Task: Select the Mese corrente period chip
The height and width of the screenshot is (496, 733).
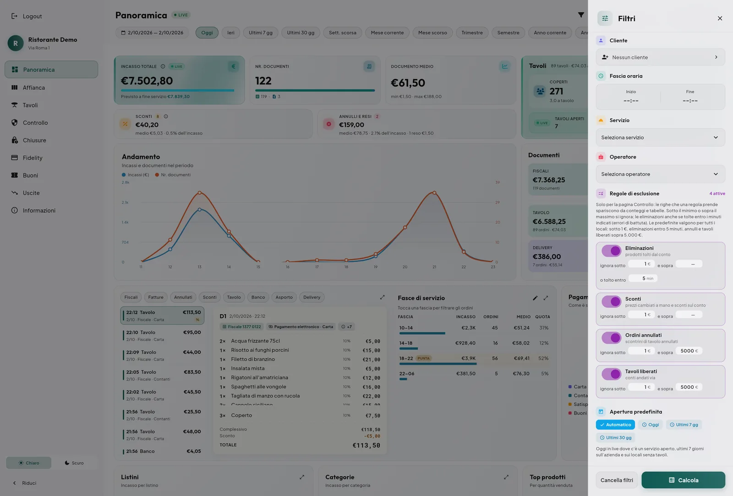Action: 387,33
